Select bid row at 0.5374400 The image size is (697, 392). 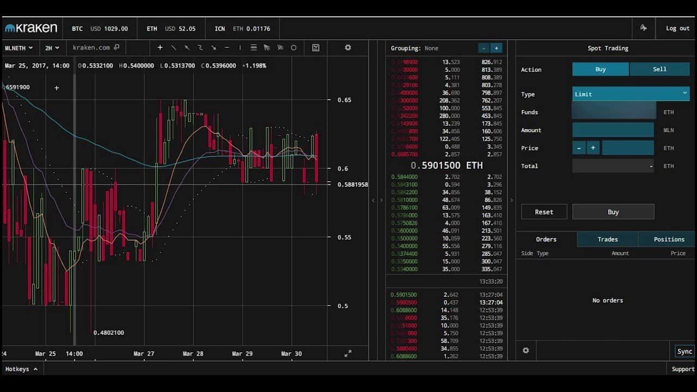(447, 254)
